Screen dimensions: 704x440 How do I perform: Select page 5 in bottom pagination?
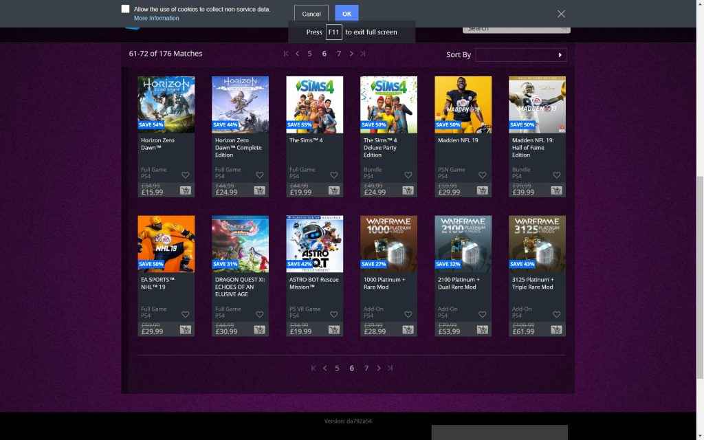(337, 368)
